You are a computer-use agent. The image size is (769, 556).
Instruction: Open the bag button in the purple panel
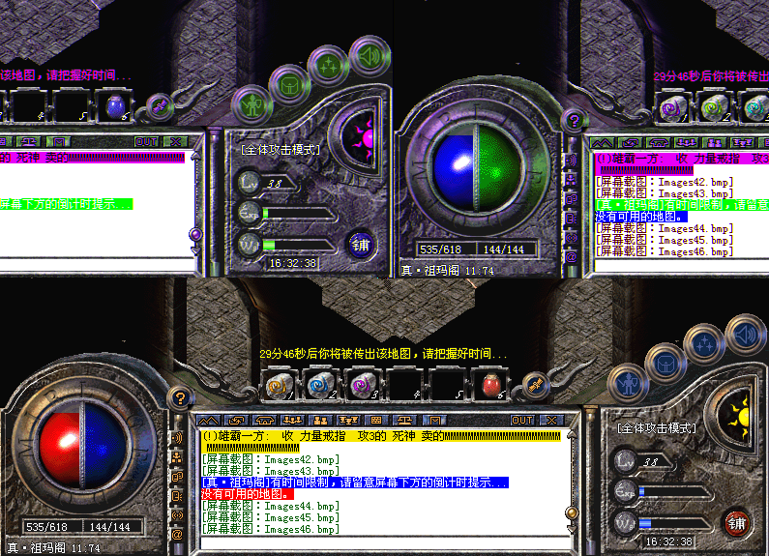pyautogui.click(x=289, y=86)
